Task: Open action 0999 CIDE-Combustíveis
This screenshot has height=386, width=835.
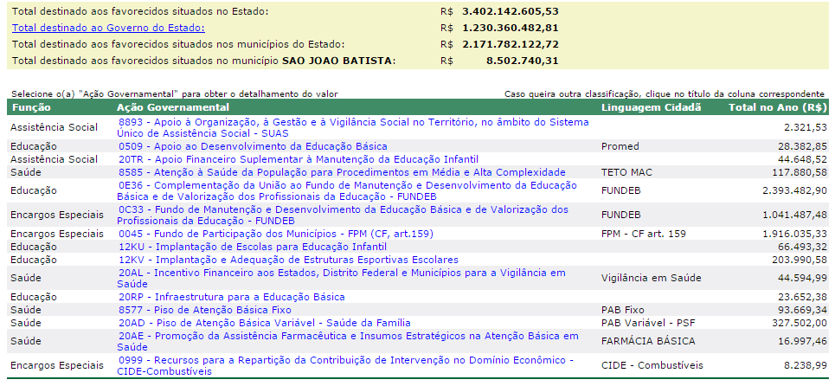Action: pyautogui.click(x=345, y=366)
